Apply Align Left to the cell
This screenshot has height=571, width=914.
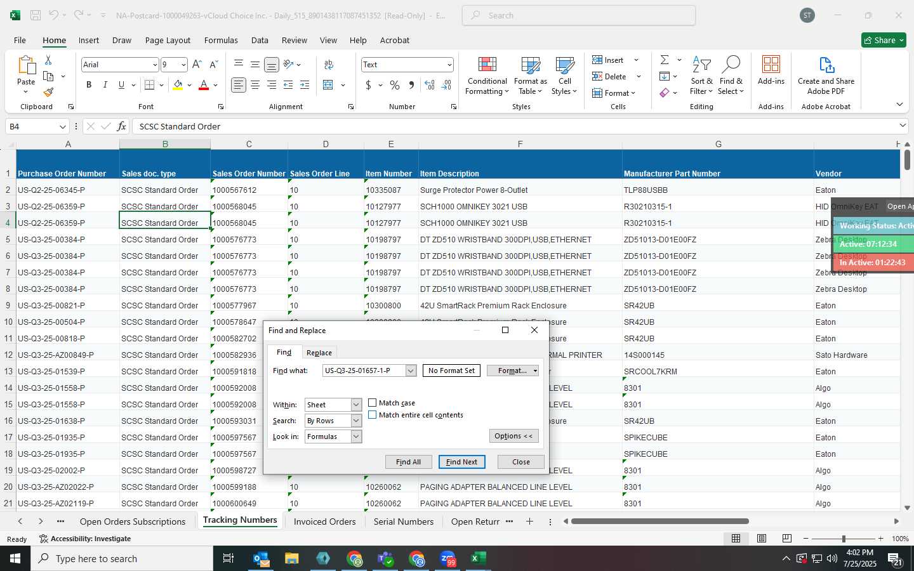click(x=239, y=85)
